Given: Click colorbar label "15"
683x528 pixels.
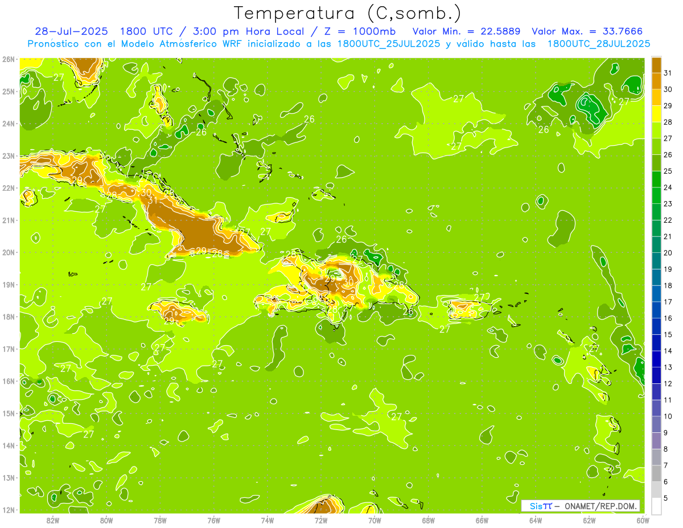Looking at the screenshot, I should point(668,334).
